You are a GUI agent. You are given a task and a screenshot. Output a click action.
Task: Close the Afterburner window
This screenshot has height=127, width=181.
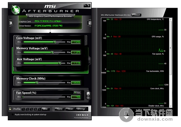pos(89,6)
